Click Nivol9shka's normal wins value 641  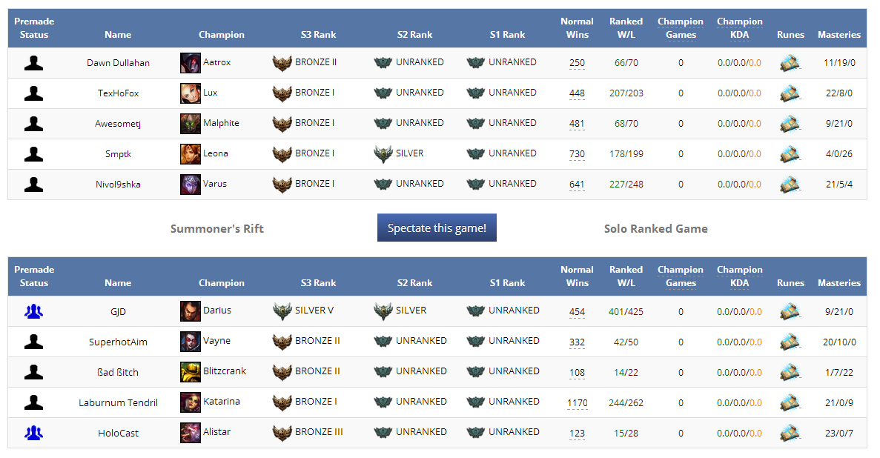point(577,185)
